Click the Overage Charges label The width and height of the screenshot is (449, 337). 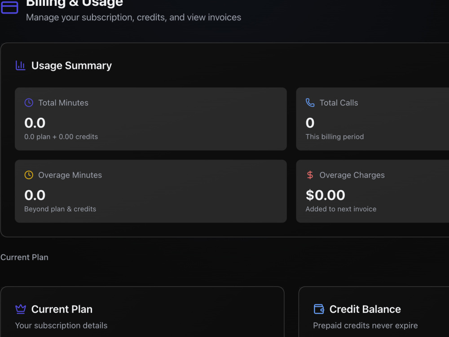click(x=352, y=175)
